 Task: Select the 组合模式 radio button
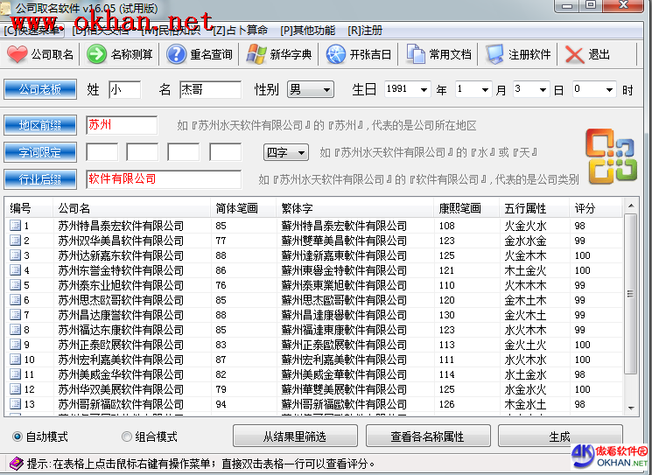128,437
